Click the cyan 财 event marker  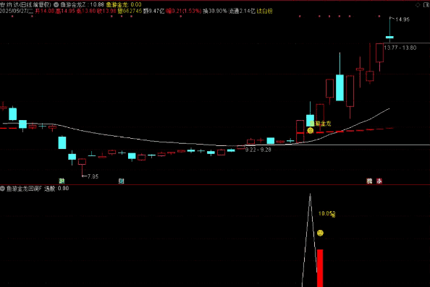tap(121, 181)
